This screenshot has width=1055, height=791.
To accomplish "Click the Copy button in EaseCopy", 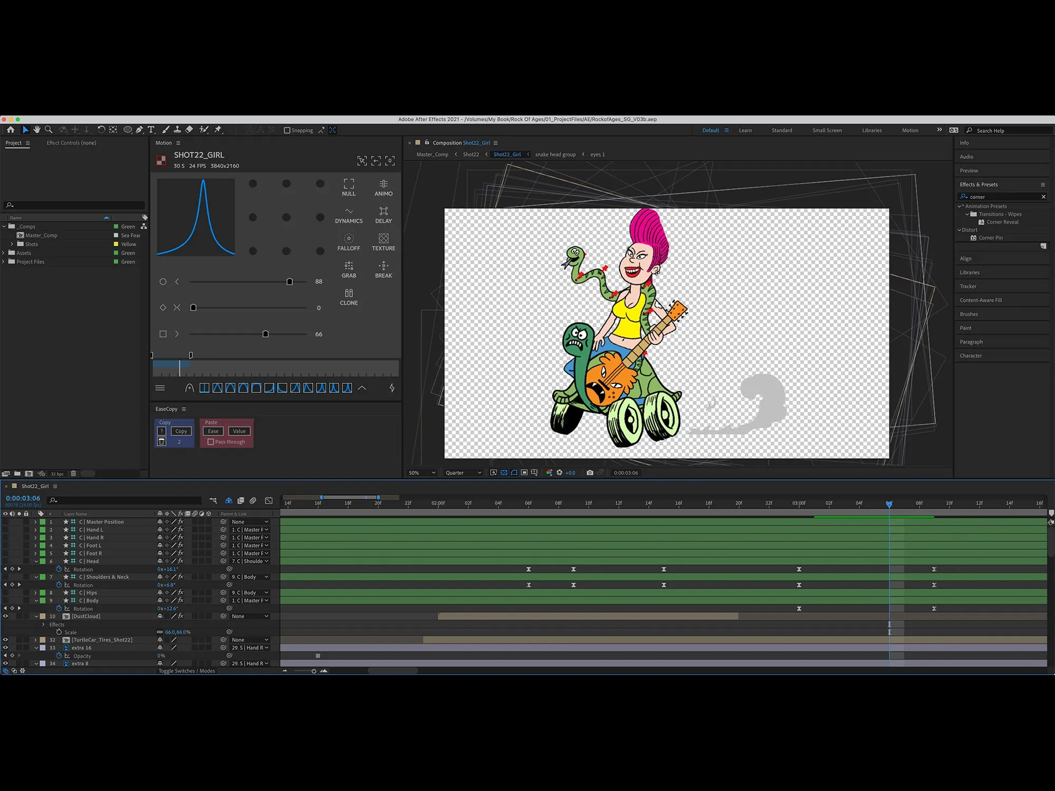I will 181,431.
